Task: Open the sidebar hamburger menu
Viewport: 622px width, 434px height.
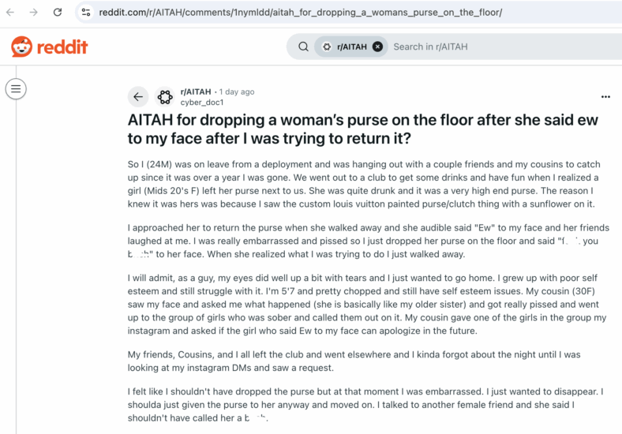Action: coord(16,88)
